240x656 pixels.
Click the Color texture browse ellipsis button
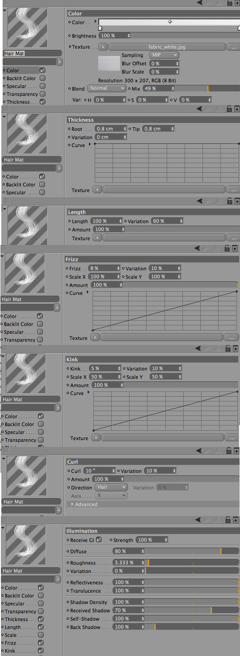233,47
